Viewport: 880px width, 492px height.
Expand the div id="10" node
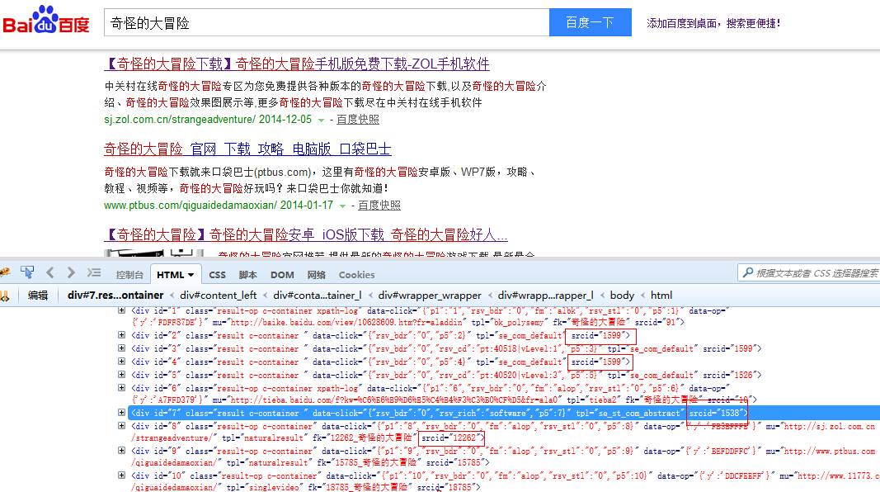tap(122, 475)
